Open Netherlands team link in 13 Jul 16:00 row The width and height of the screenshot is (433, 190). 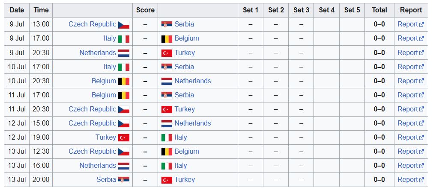tap(98, 166)
